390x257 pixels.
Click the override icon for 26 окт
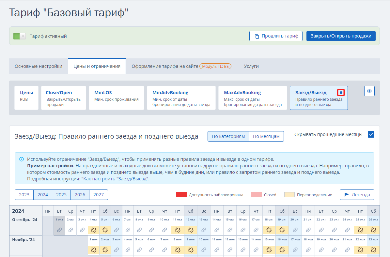[373, 230]
